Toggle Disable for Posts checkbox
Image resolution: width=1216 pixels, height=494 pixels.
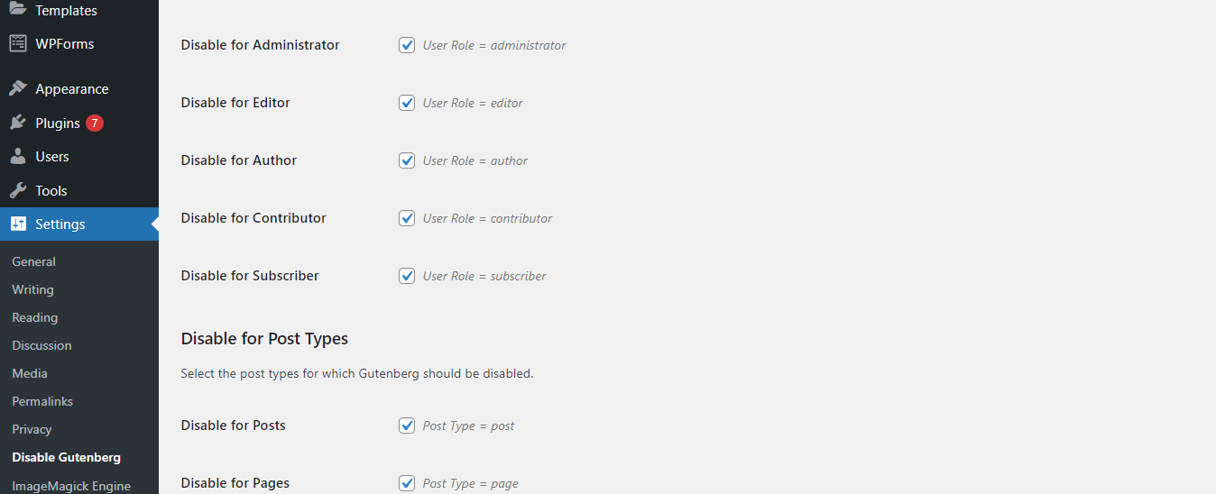tap(407, 425)
